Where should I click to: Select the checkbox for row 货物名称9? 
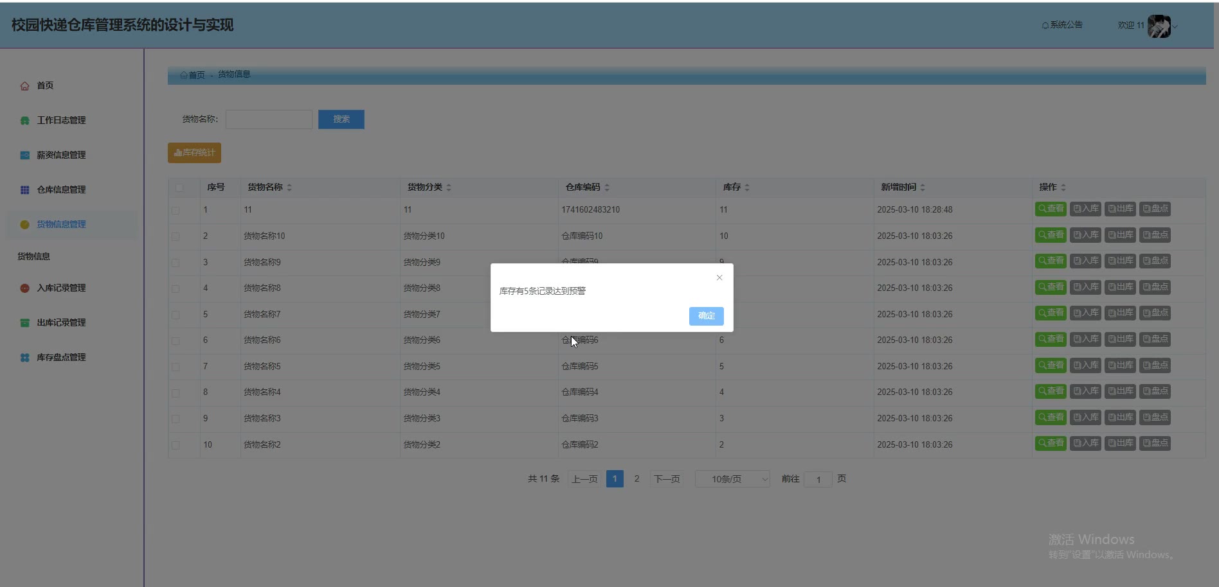176,263
